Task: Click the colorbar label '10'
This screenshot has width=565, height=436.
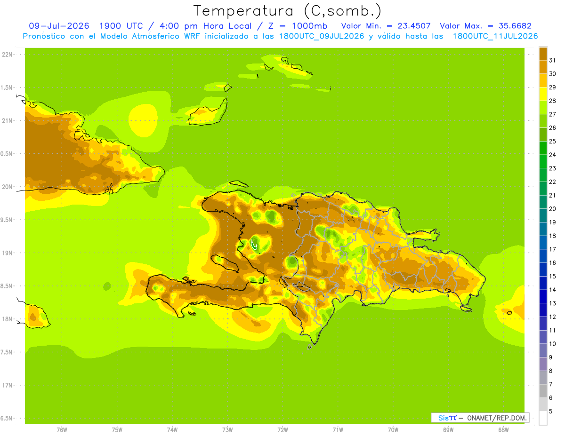Action: click(552, 344)
